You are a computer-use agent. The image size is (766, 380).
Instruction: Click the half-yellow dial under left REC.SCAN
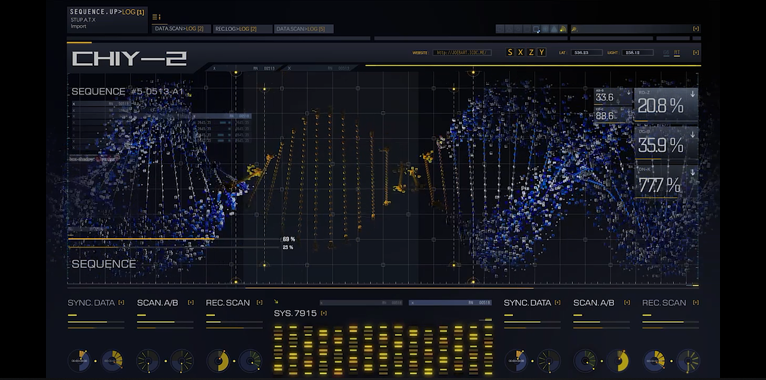click(x=218, y=361)
